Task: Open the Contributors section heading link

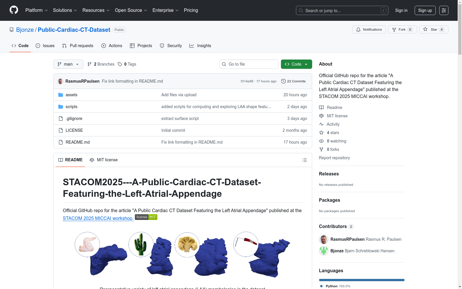Action: (336, 227)
